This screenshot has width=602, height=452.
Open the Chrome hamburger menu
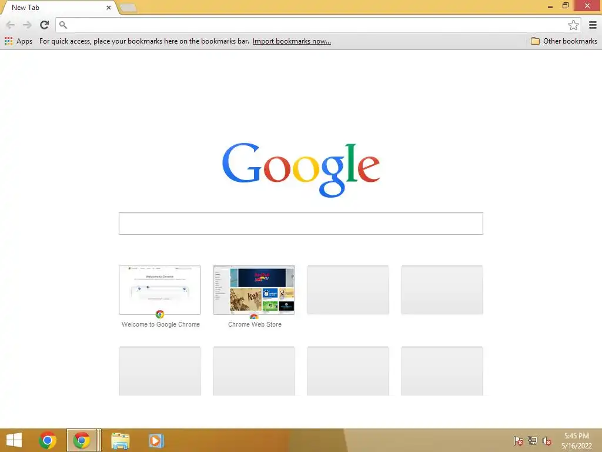pyautogui.click(x=593, y=25)
